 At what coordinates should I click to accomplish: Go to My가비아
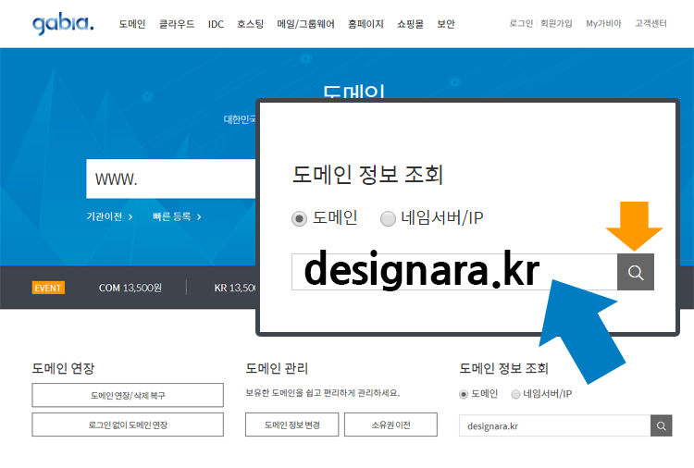603,23
